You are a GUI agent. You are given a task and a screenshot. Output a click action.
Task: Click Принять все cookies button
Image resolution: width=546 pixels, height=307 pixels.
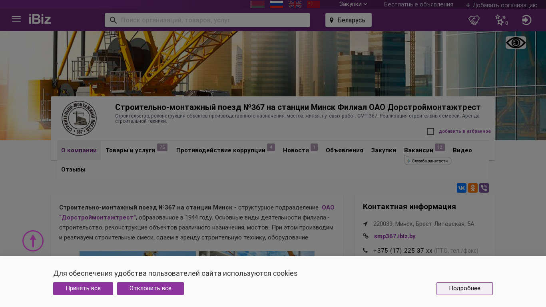point(83,289)
